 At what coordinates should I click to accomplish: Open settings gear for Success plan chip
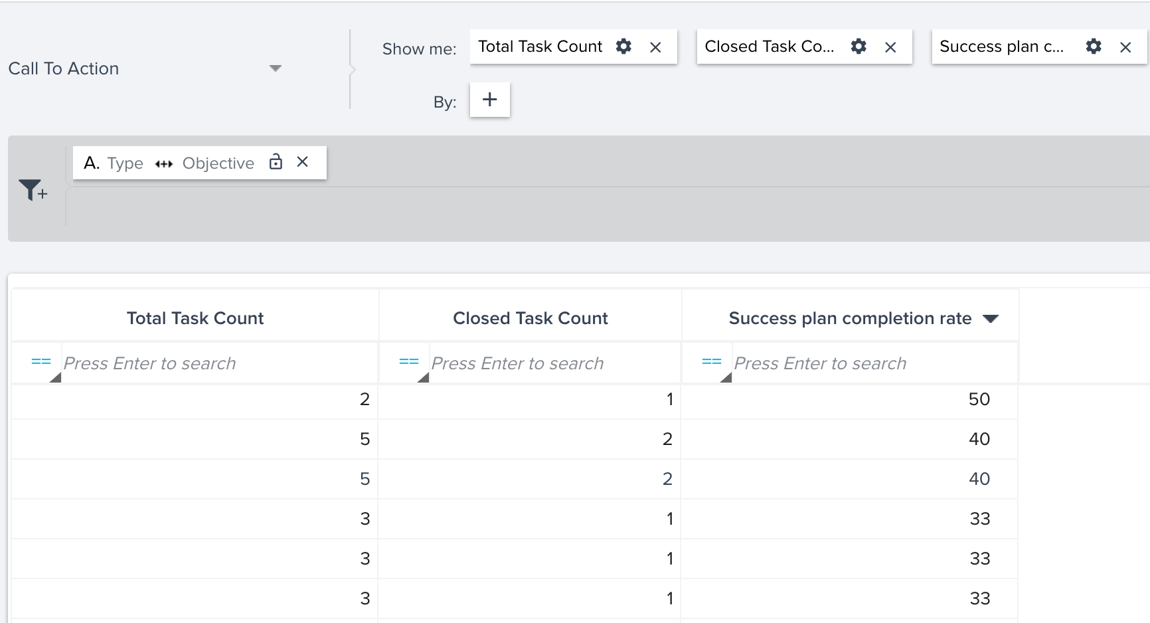[x=1094, y=46]
